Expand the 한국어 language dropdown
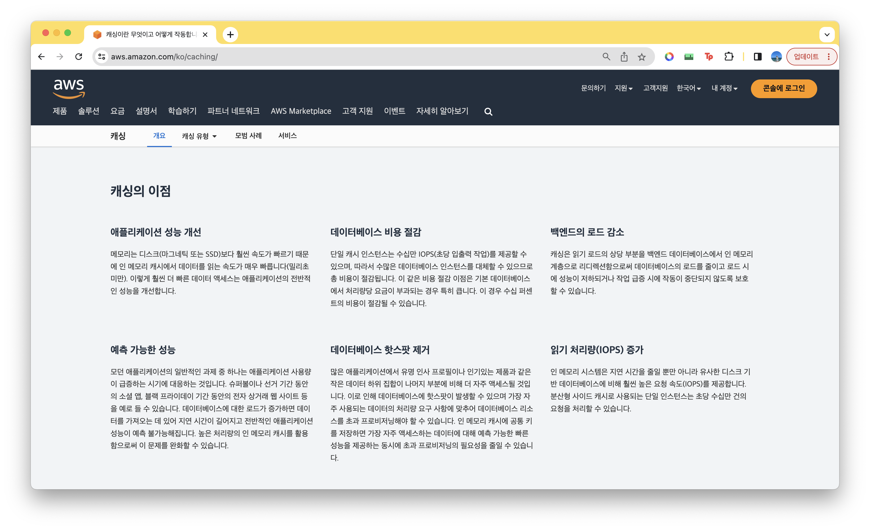Viewport: 870px width, 530px height. click(x=688, y=88)
